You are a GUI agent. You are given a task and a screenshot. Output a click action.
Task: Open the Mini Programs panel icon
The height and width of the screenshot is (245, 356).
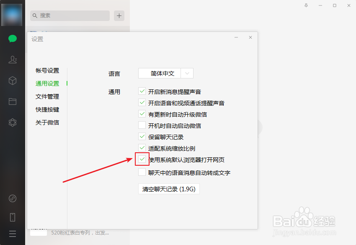tap(12, 122)
